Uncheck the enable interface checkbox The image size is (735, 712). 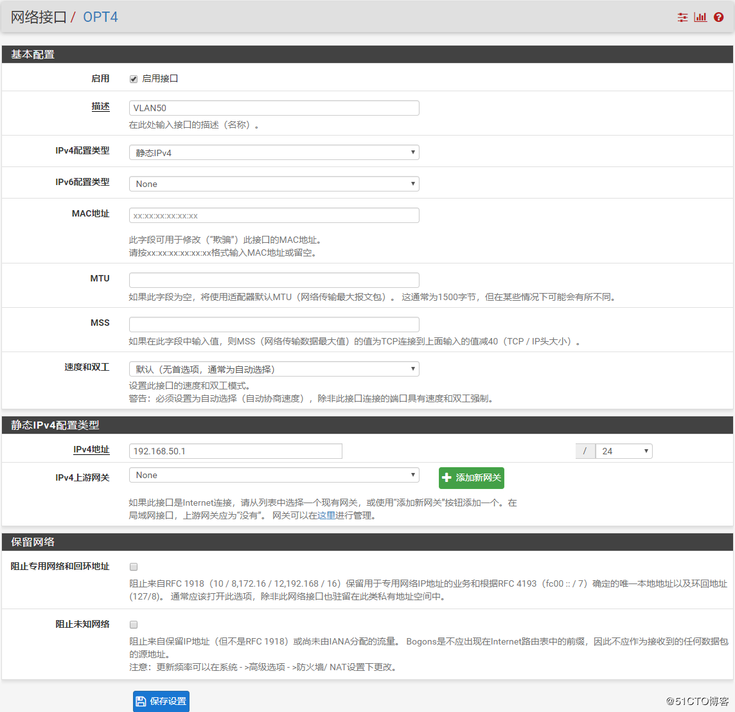pyautogui.click(x=134, y=79)
